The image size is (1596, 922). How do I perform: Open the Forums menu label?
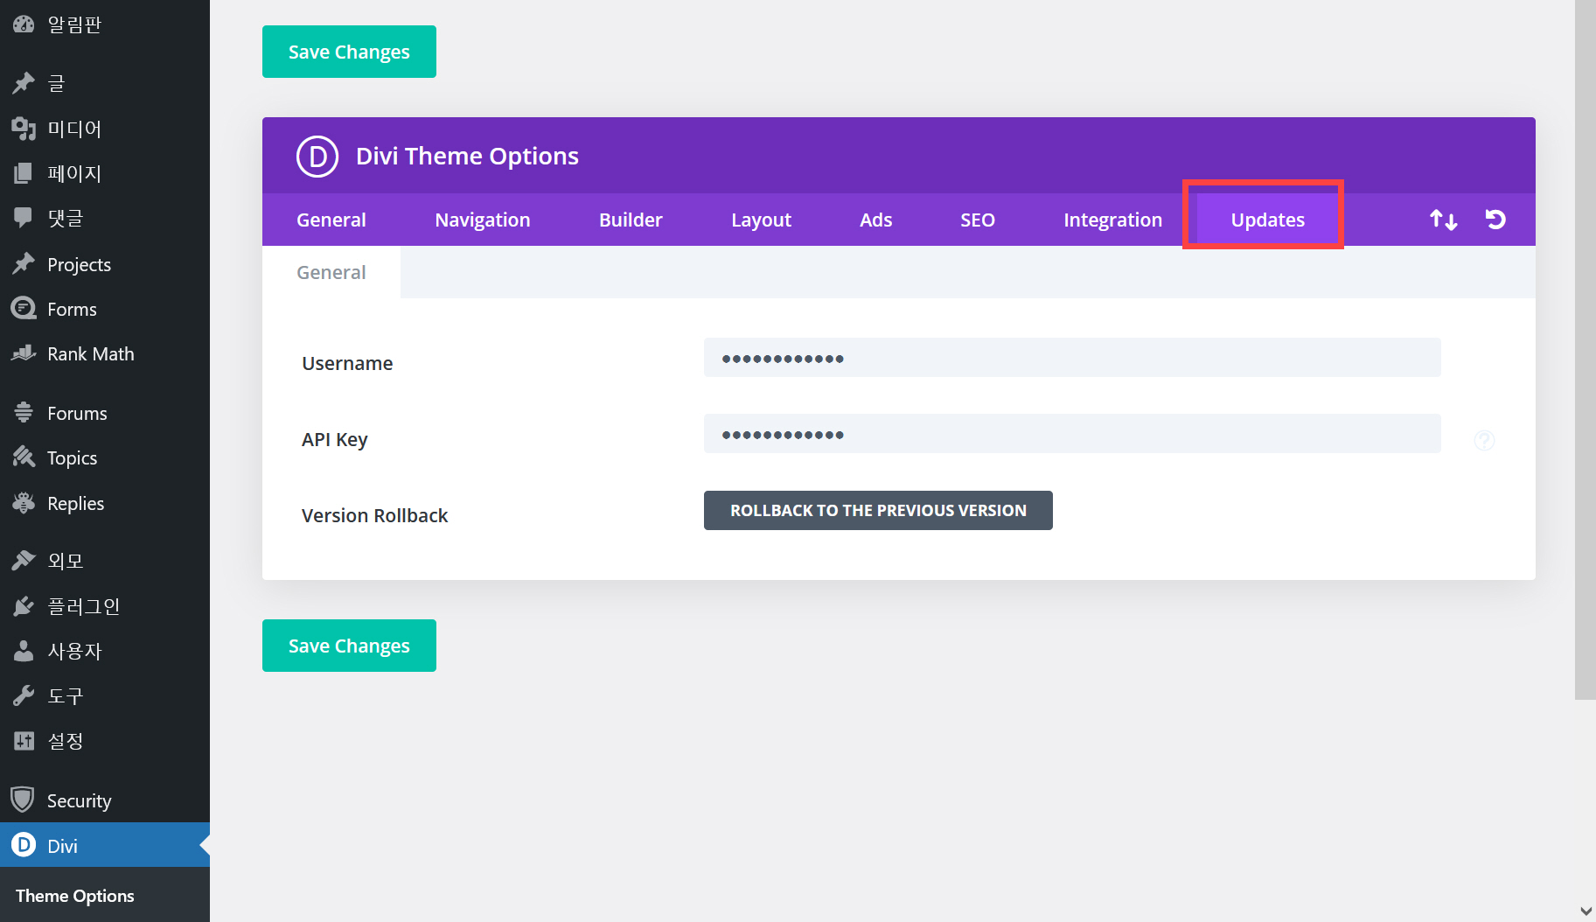point(77,413)
